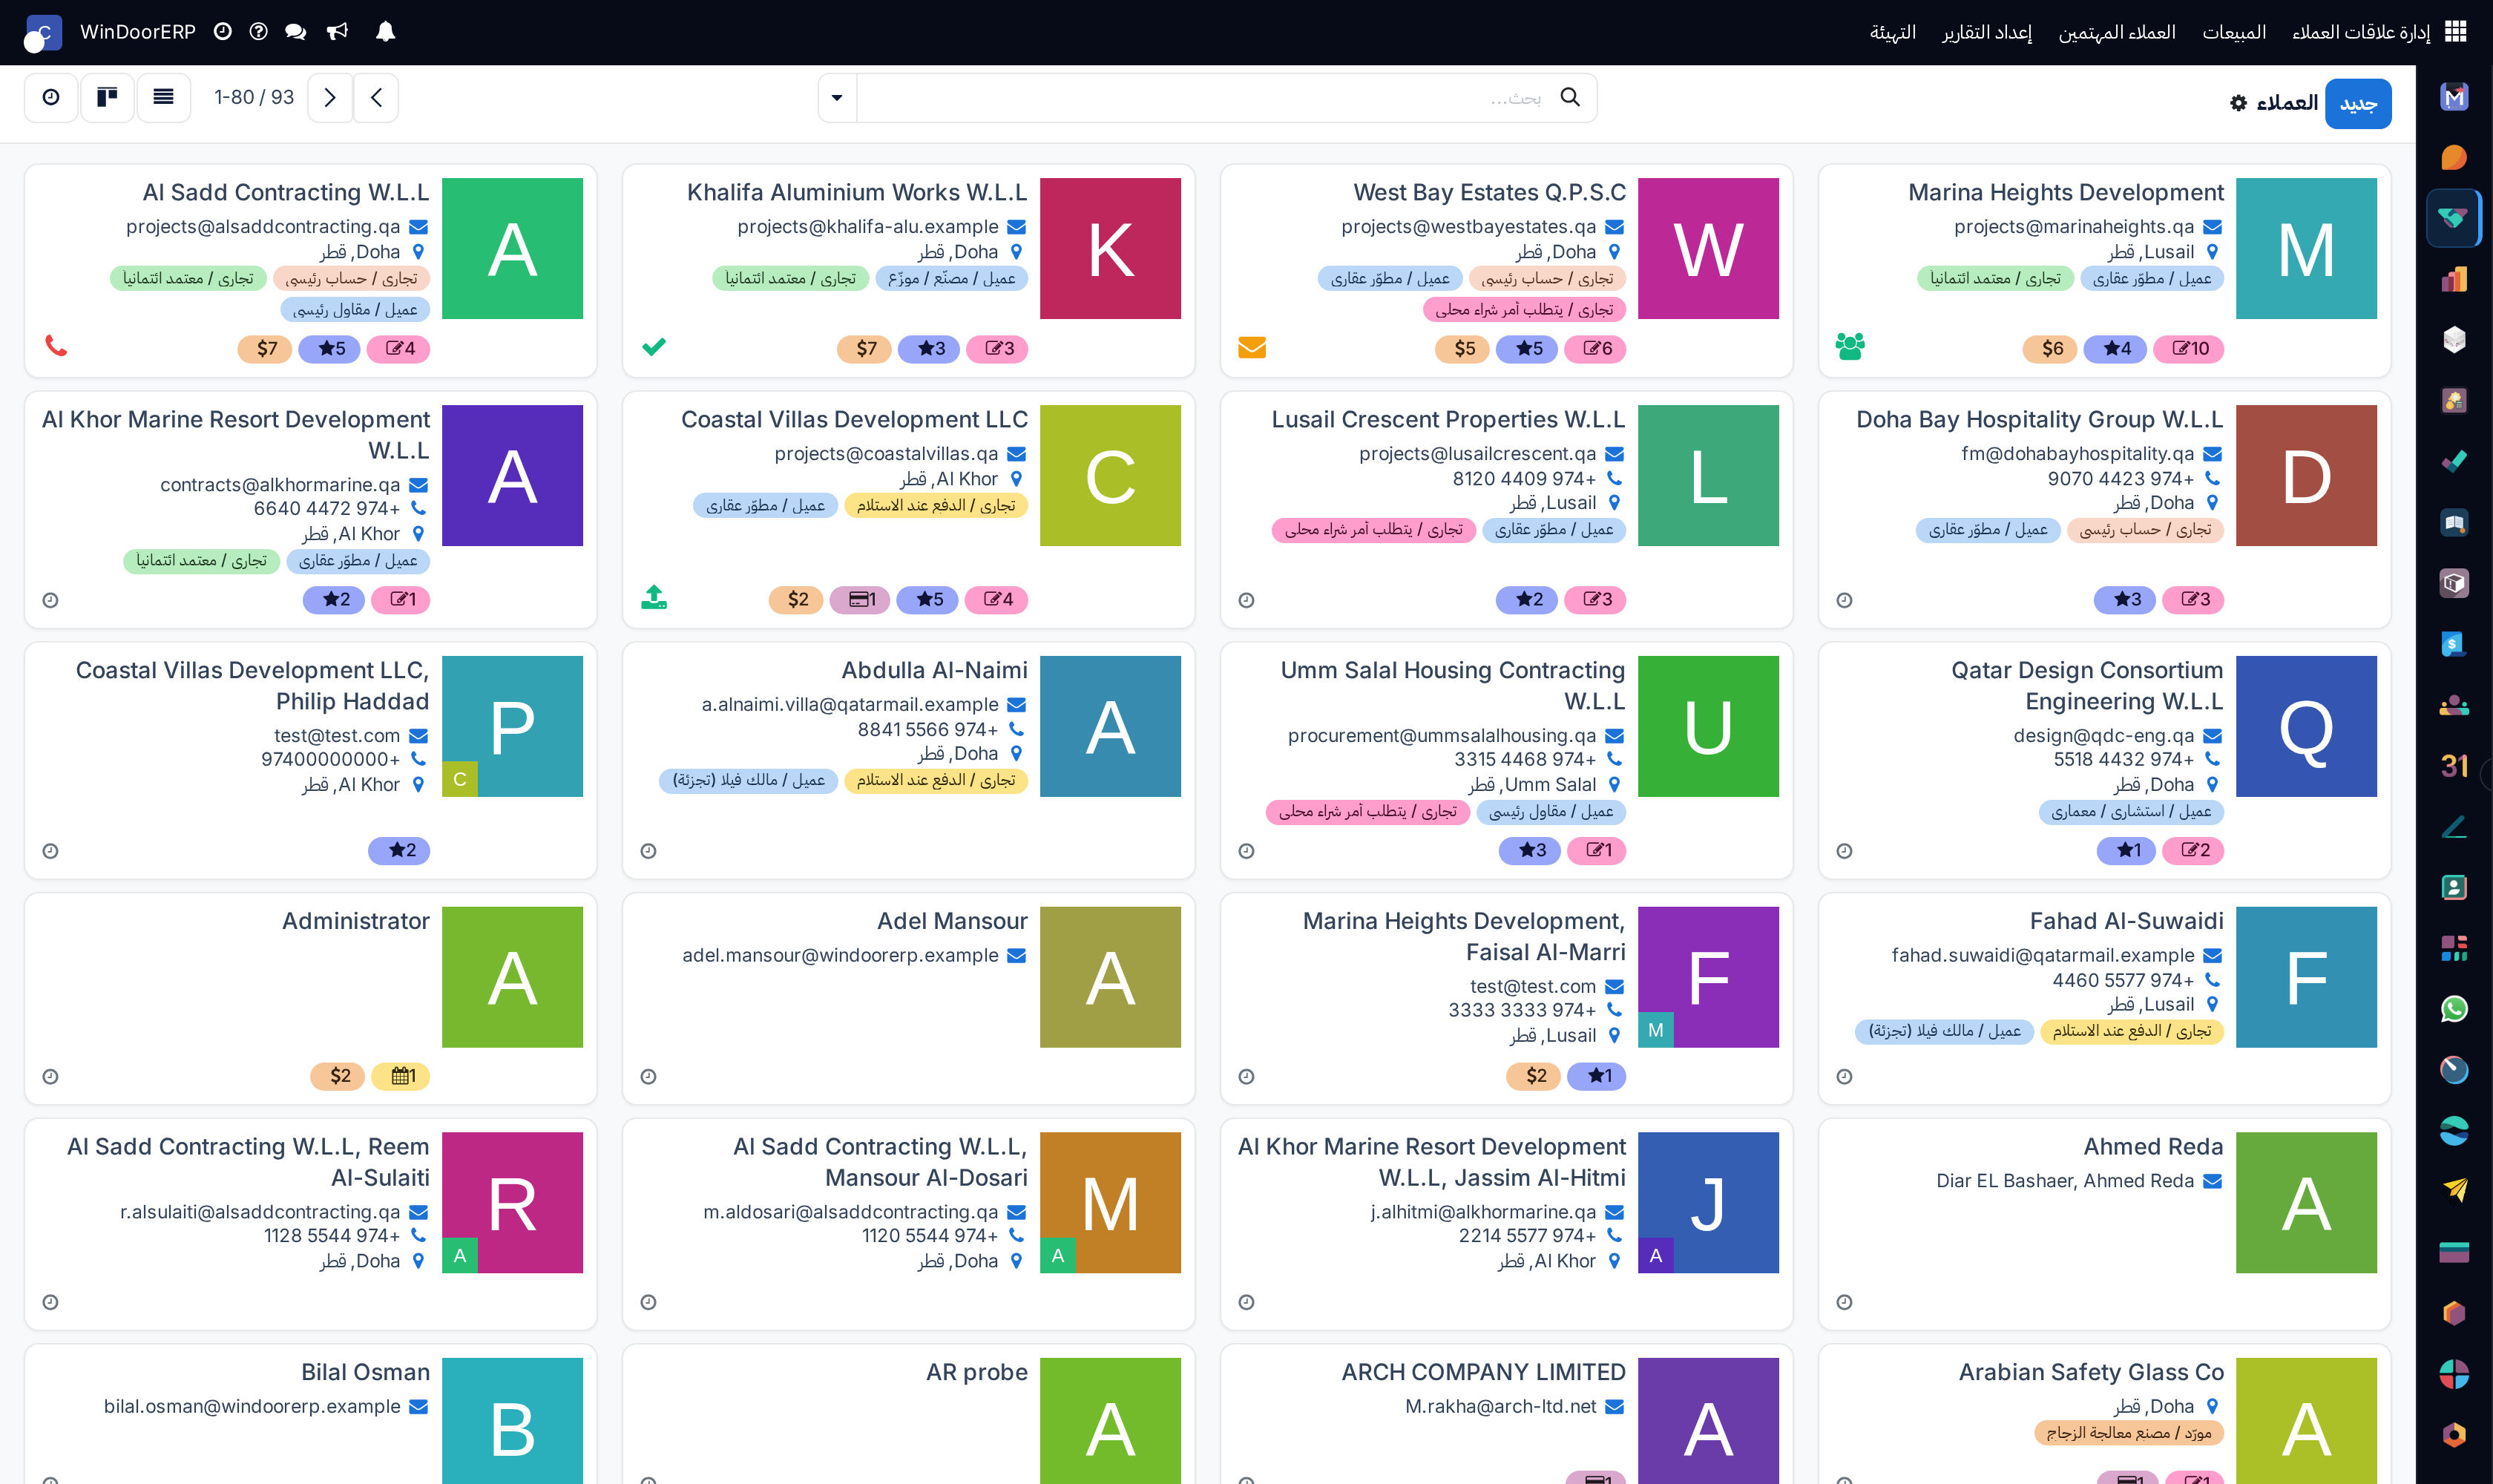Open Ahmed Reda partner card title
The image size is (2493, 1484).
[x=2153, y=1147]
